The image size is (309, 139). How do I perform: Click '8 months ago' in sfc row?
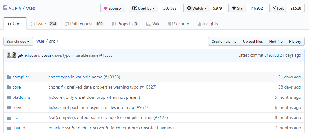tap(288, 118)
